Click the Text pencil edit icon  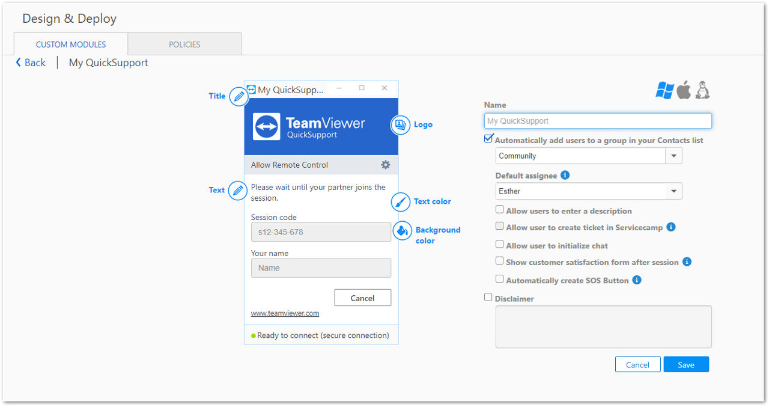coord(238,191)
